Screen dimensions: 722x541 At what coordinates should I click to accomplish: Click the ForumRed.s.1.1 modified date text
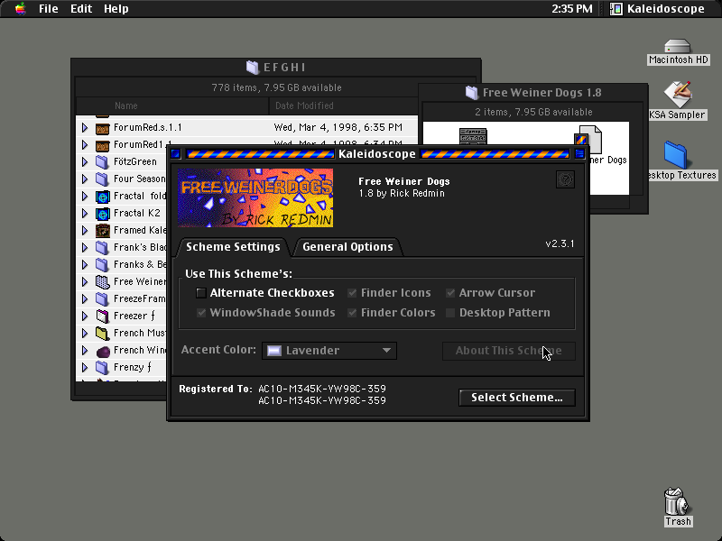click(x=338, y=127)
